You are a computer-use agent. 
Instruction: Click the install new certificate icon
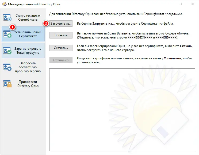click(x=7, y=34)
